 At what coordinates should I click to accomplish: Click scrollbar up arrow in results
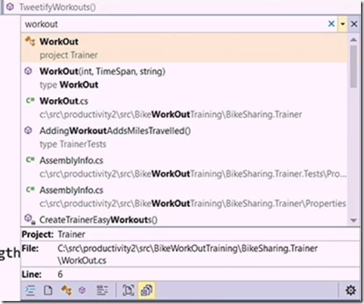[x=353, y=39]
